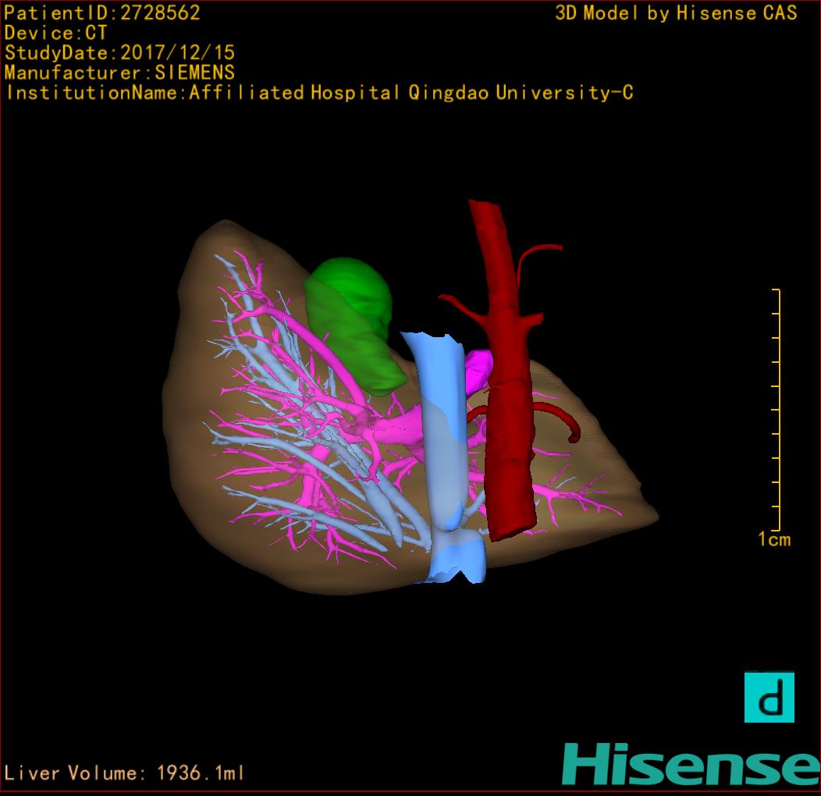
Task: Click the PatientID:2728562 text
Action: (102, 12)
